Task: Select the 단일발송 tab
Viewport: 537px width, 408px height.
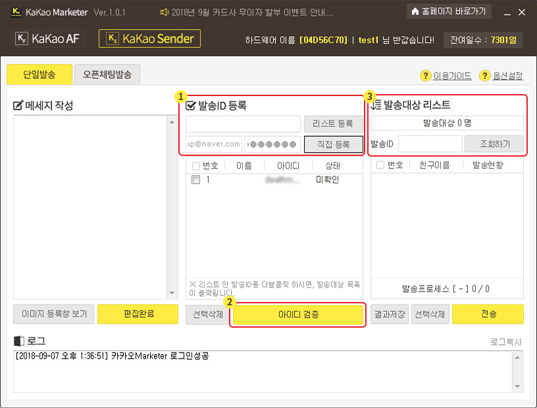Action: pos(39,74)
